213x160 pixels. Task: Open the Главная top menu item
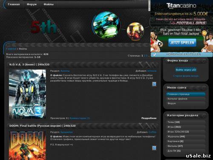[x=14, y=4]
